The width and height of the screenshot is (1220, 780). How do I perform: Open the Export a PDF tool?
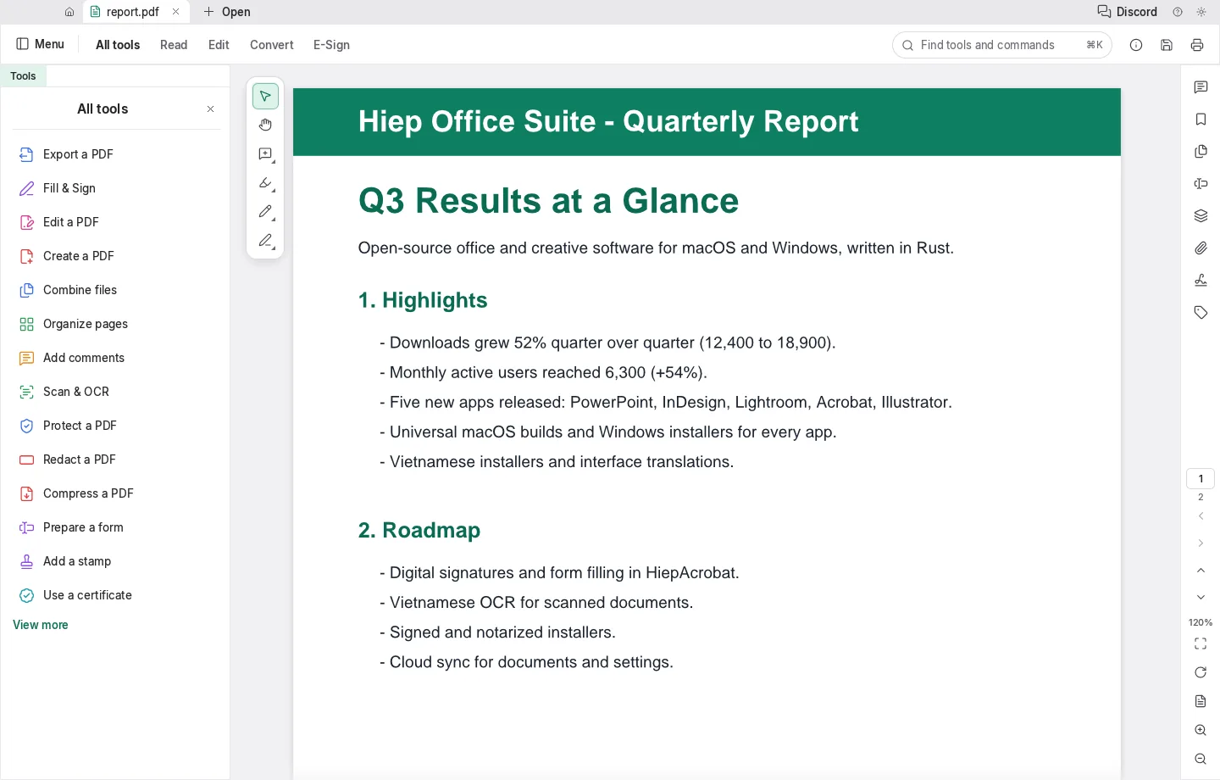[115, 154]
